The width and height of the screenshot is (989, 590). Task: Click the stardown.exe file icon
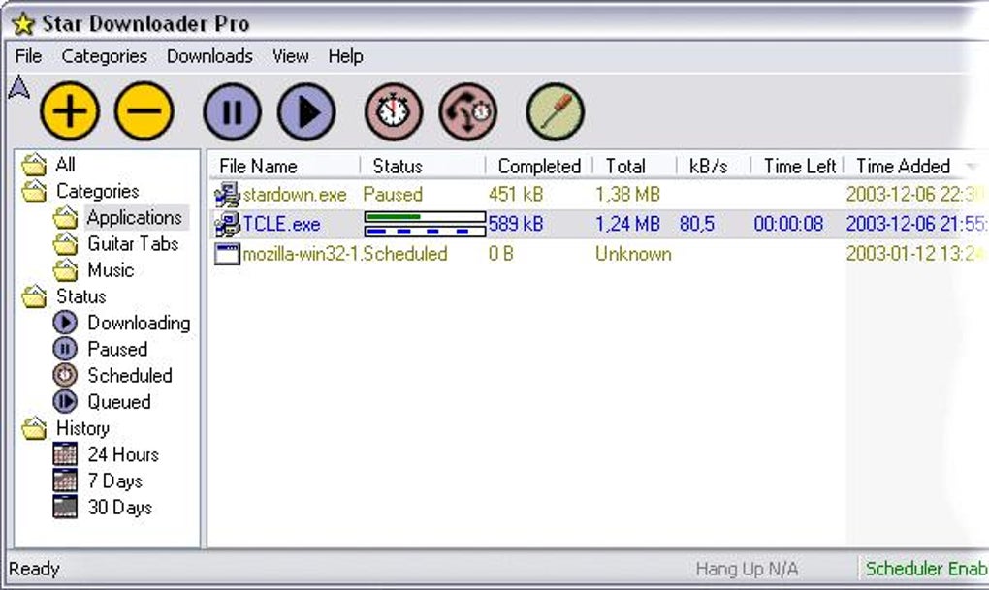[x=227, y=194]
